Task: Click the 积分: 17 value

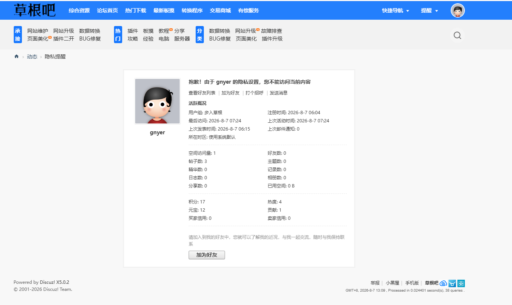Action: pos(197,202)
